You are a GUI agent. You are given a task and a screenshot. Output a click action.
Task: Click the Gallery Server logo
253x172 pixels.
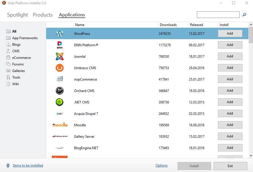click(60, 136)
